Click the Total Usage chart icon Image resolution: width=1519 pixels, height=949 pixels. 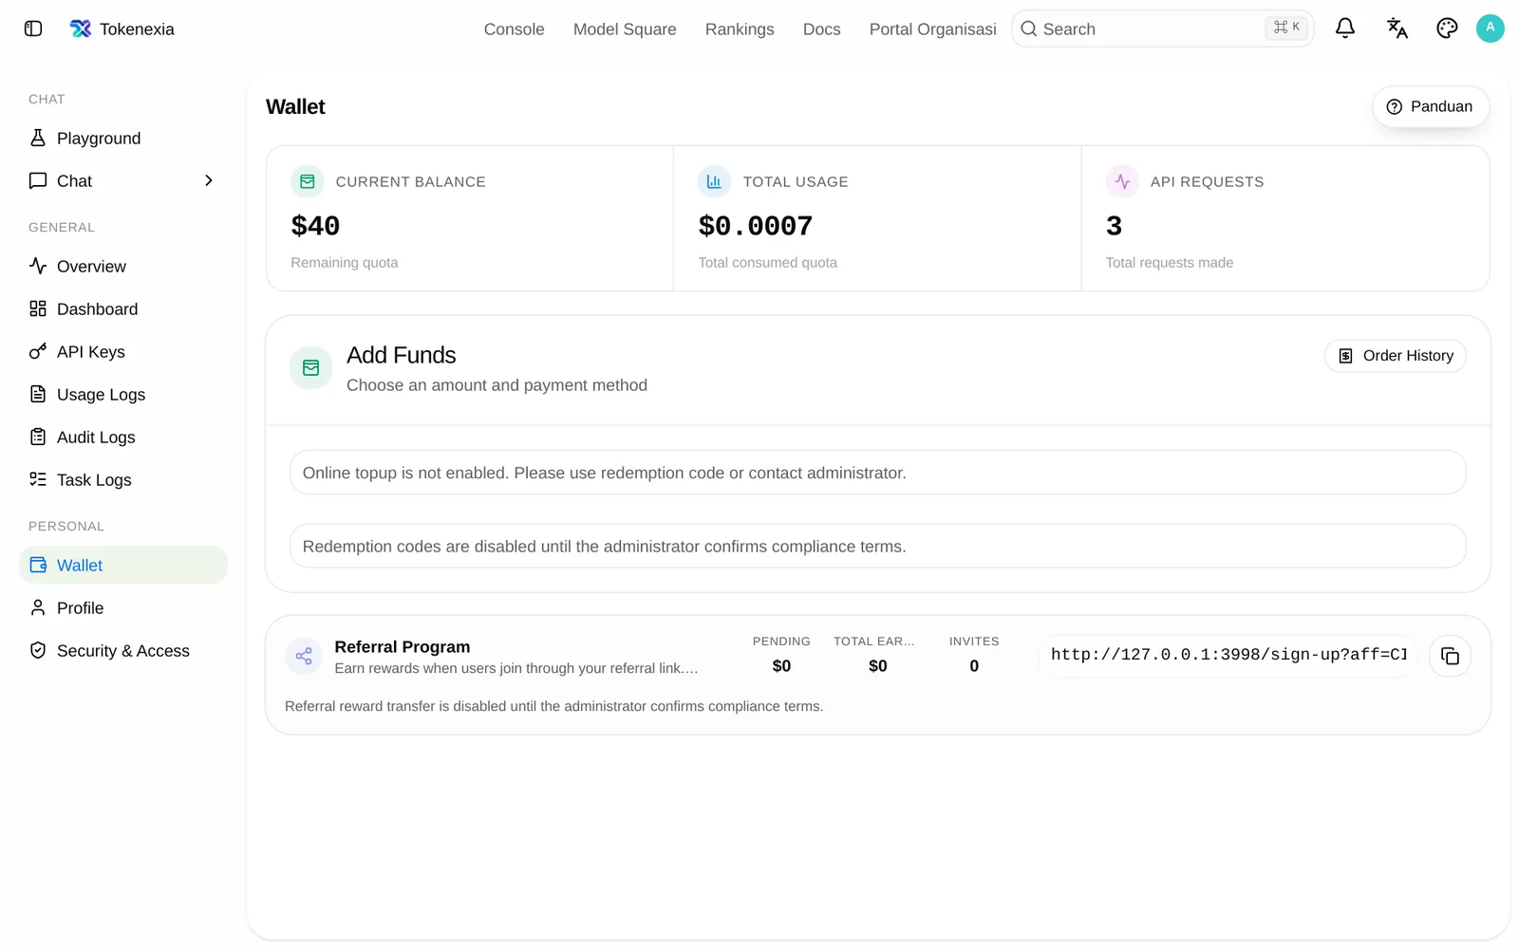(714, 181)
